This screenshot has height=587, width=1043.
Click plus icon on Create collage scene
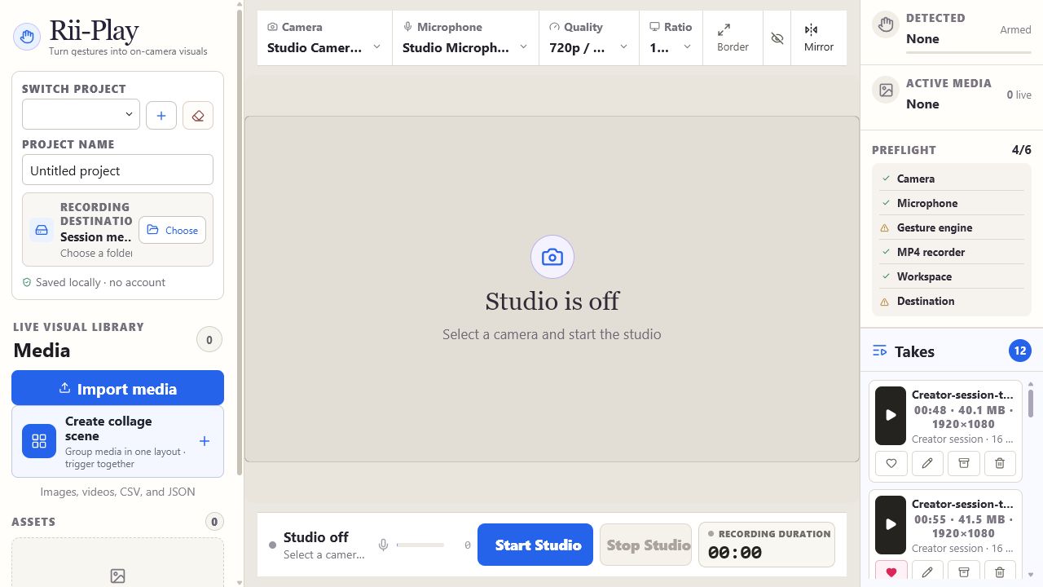205,441
